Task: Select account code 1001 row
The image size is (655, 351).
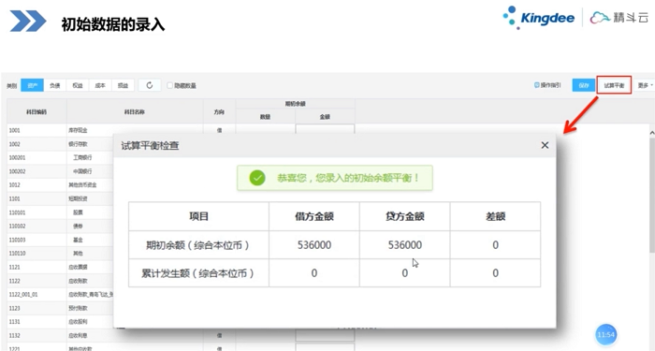Action: [15, 130]
